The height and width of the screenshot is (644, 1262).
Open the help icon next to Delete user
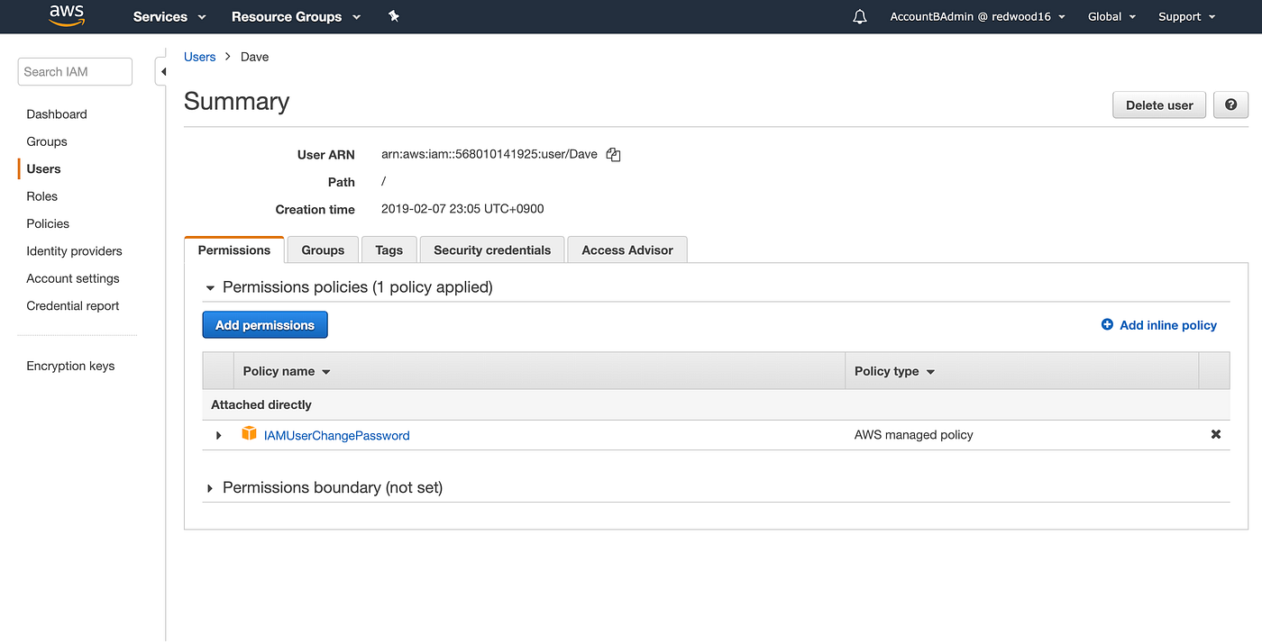1230,104
